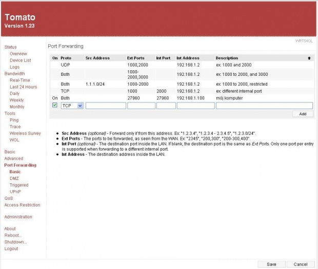The height and width of the screenshot is (269, 318).
Task: Open Bandwidth Real-Time view
Action: [19, 80]
